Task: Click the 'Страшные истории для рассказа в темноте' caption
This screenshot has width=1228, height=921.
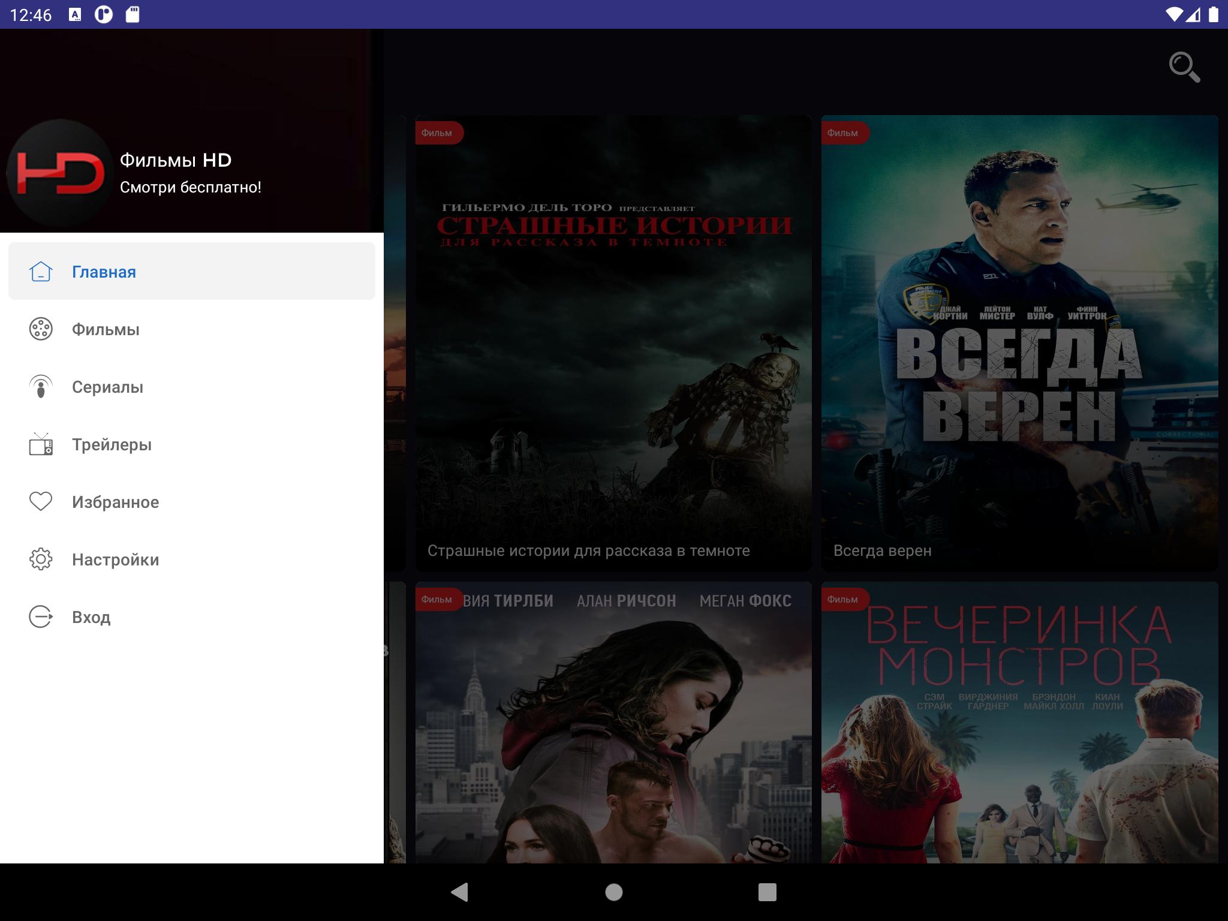Action: click(x=589, y=550)
